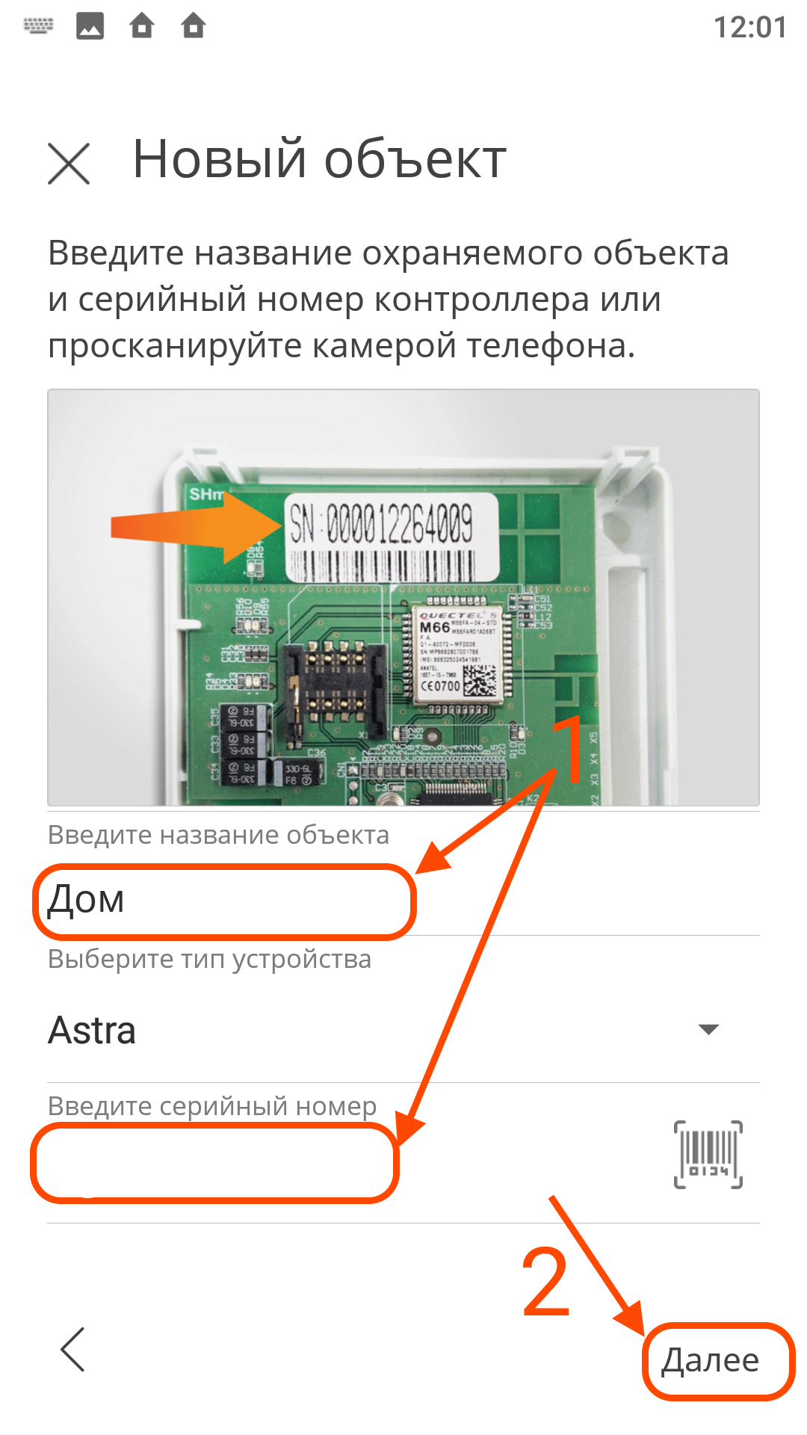
Task: Click the Далее button
Action: [x=711, y=1360]
